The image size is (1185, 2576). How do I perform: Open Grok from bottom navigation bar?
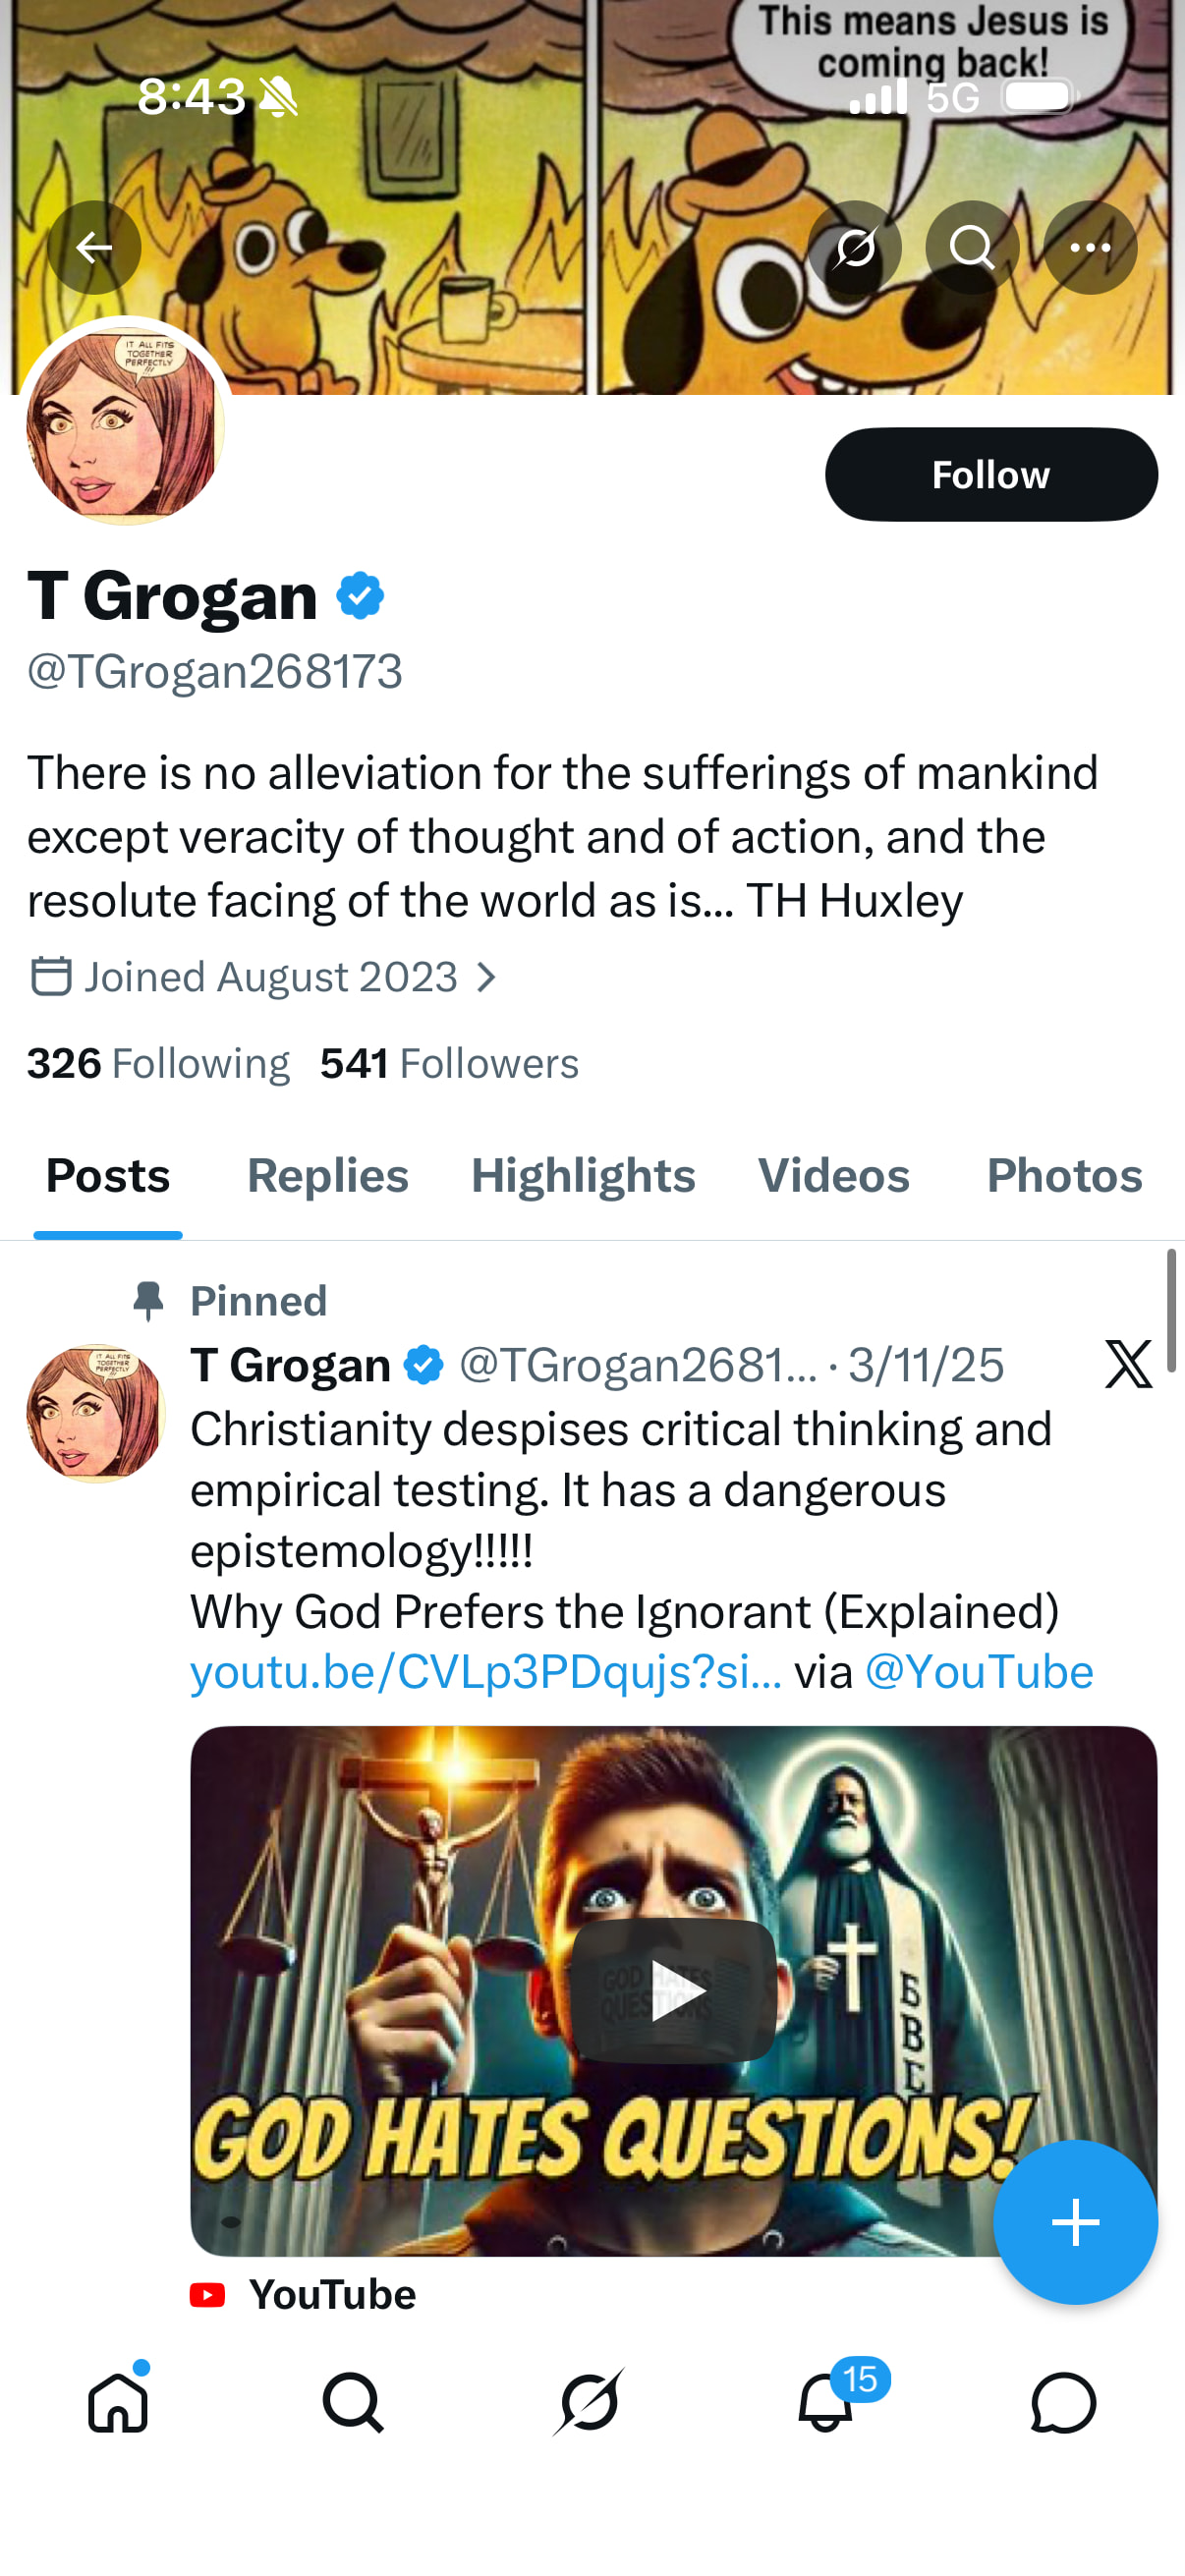(x=589, y=2402)
